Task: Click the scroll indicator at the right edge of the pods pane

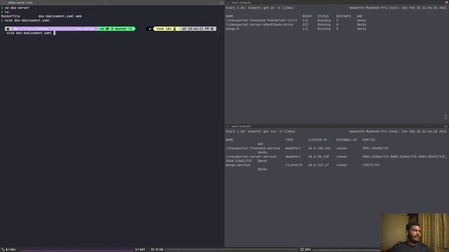Action: click(x=445, y=117)
